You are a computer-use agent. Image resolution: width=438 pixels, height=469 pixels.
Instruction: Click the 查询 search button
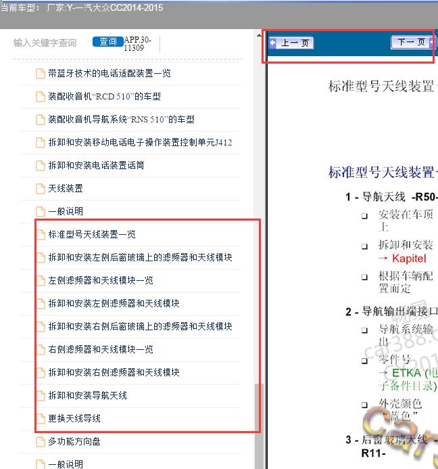point(108,41)
